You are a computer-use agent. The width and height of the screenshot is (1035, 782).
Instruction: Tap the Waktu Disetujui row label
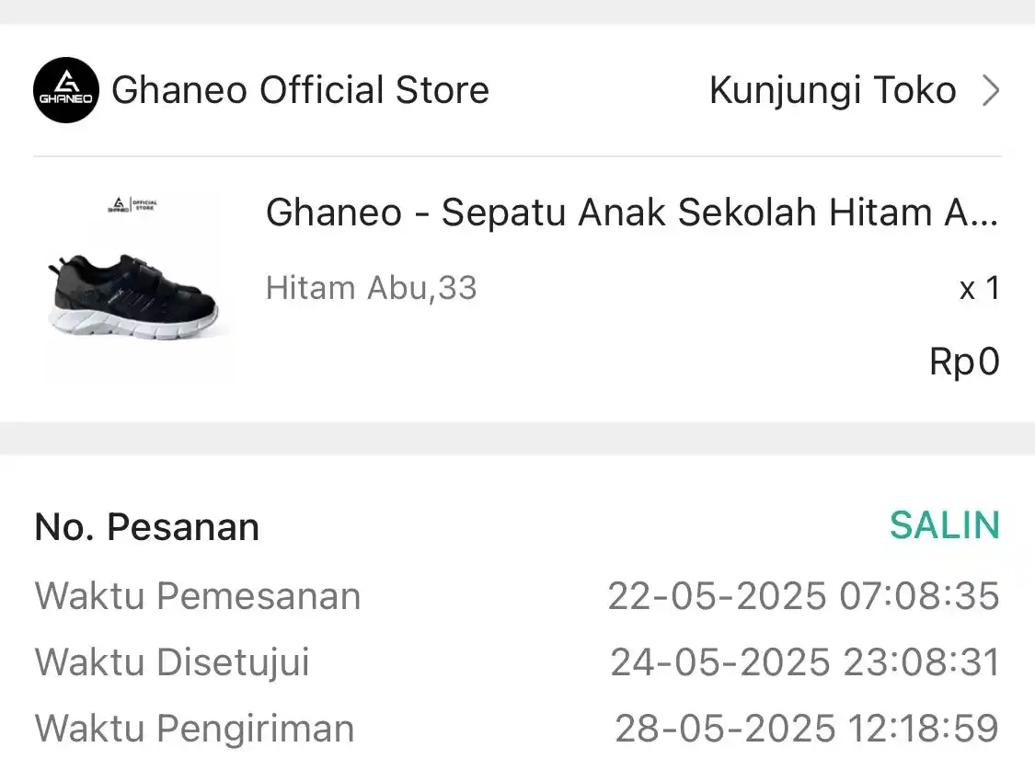point(172,661)
